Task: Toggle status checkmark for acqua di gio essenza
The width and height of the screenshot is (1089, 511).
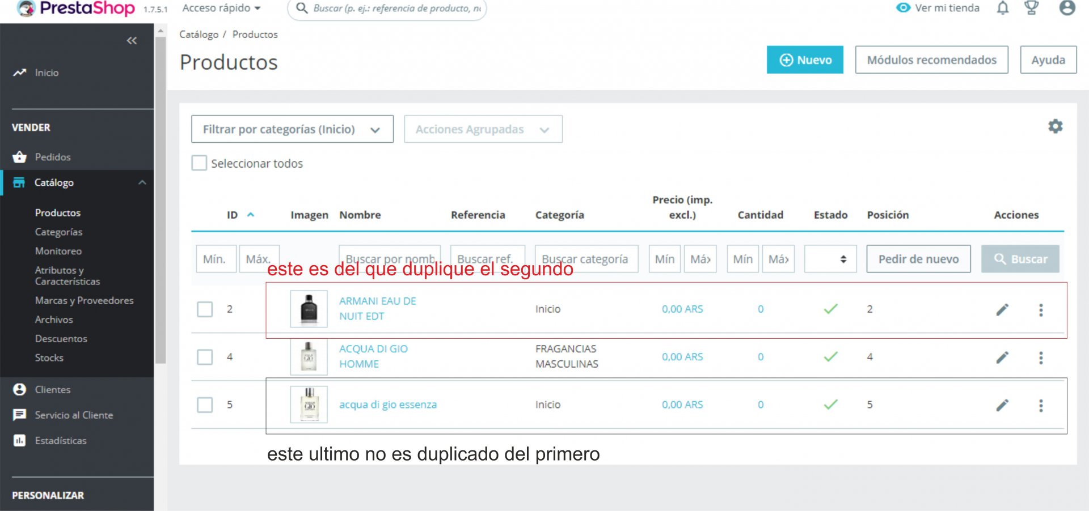Action: 830,404
